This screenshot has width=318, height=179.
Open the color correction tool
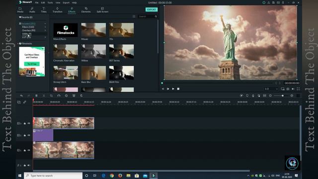click(x=66, y=95)
